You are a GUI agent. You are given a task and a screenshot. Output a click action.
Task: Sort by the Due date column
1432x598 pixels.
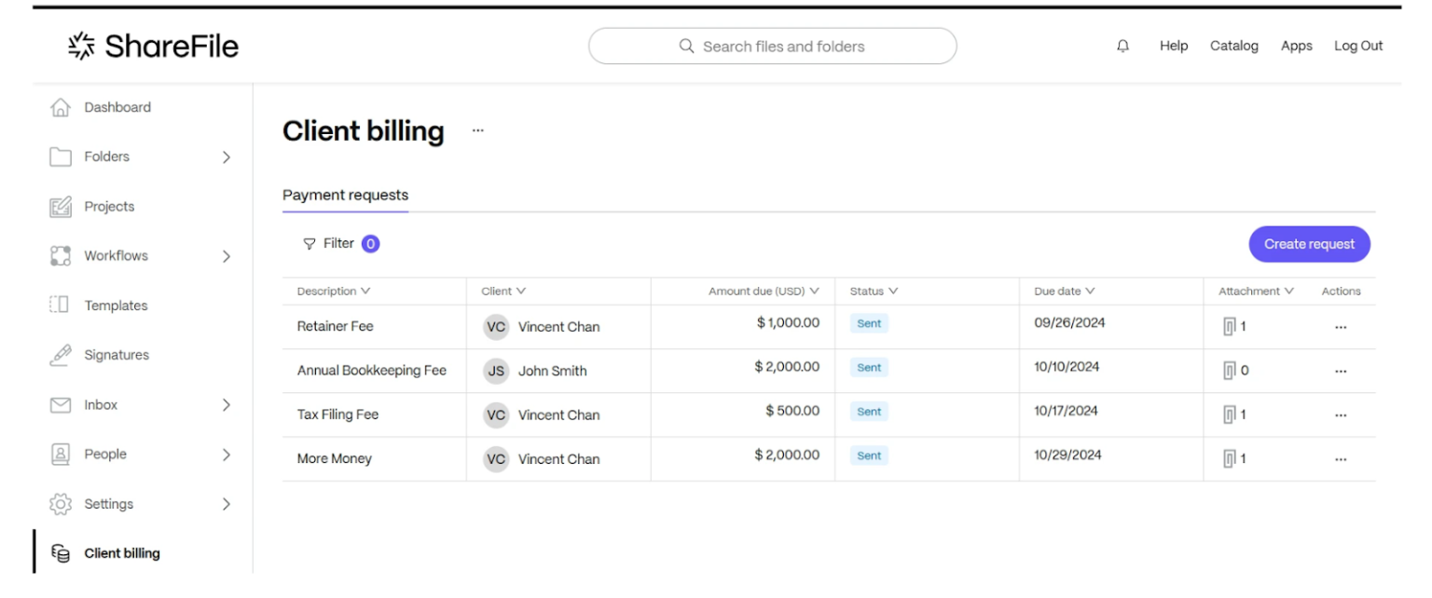[1064, 292]
